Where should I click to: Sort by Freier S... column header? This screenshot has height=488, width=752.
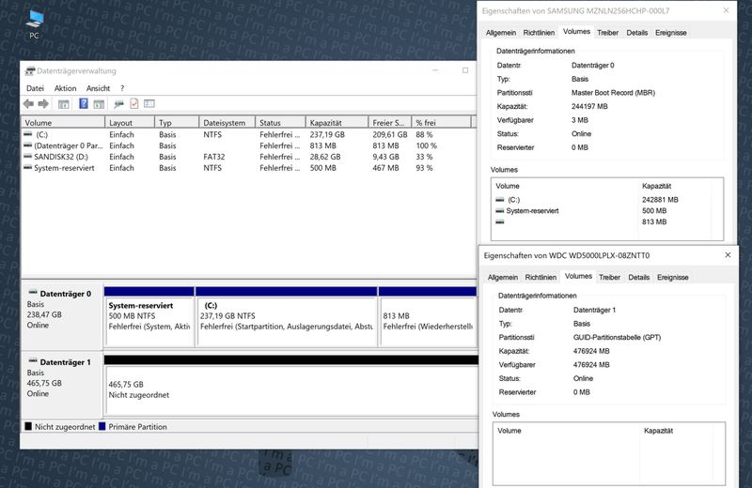pos(390,123)
